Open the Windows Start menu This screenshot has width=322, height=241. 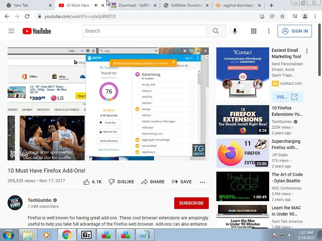pyautogui.click(x=8, y=235)
